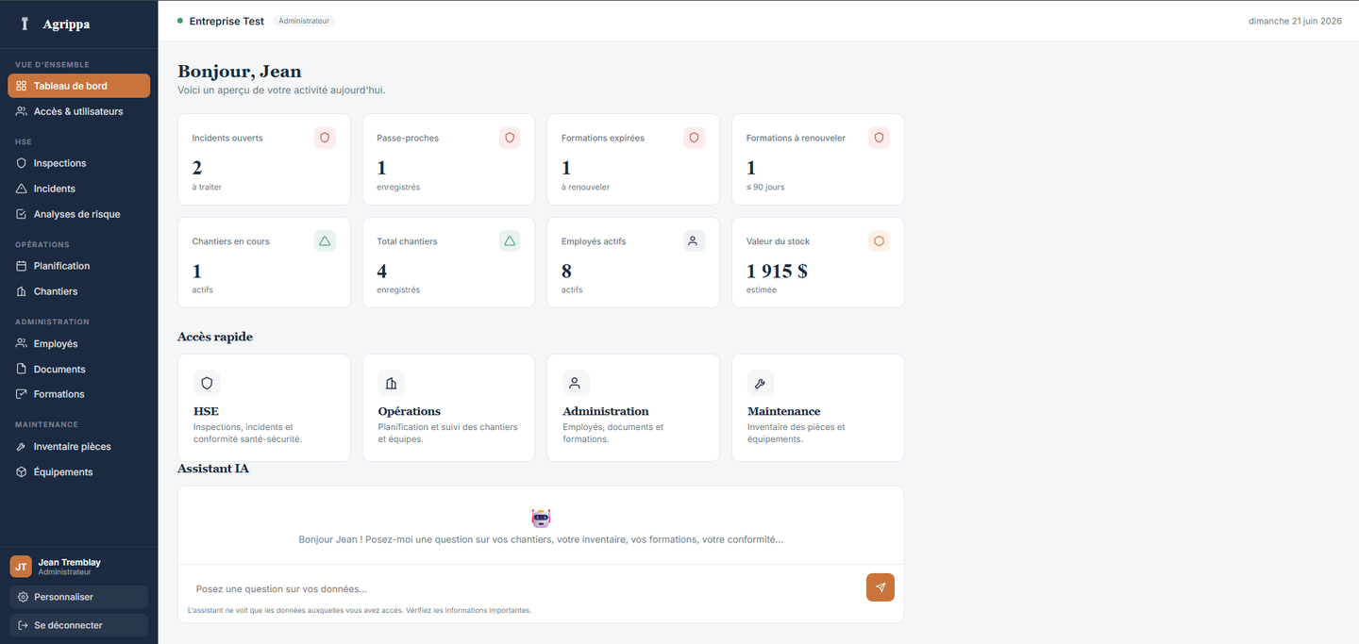Click the Jean Tremblay user name

click(70, 562)
